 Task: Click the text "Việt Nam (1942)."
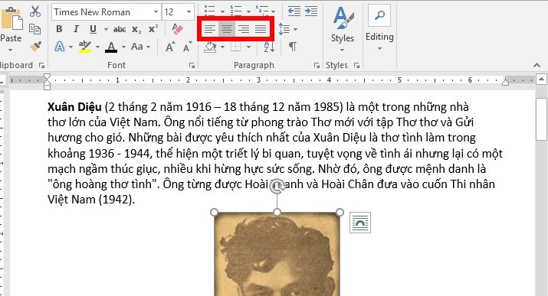click(x=91, y=200)
